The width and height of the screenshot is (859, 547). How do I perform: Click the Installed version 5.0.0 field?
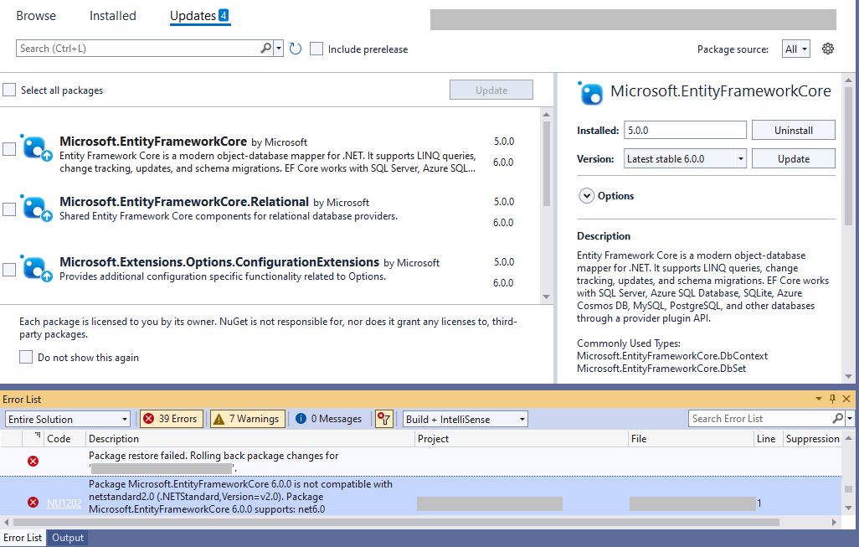click(685, 131)
